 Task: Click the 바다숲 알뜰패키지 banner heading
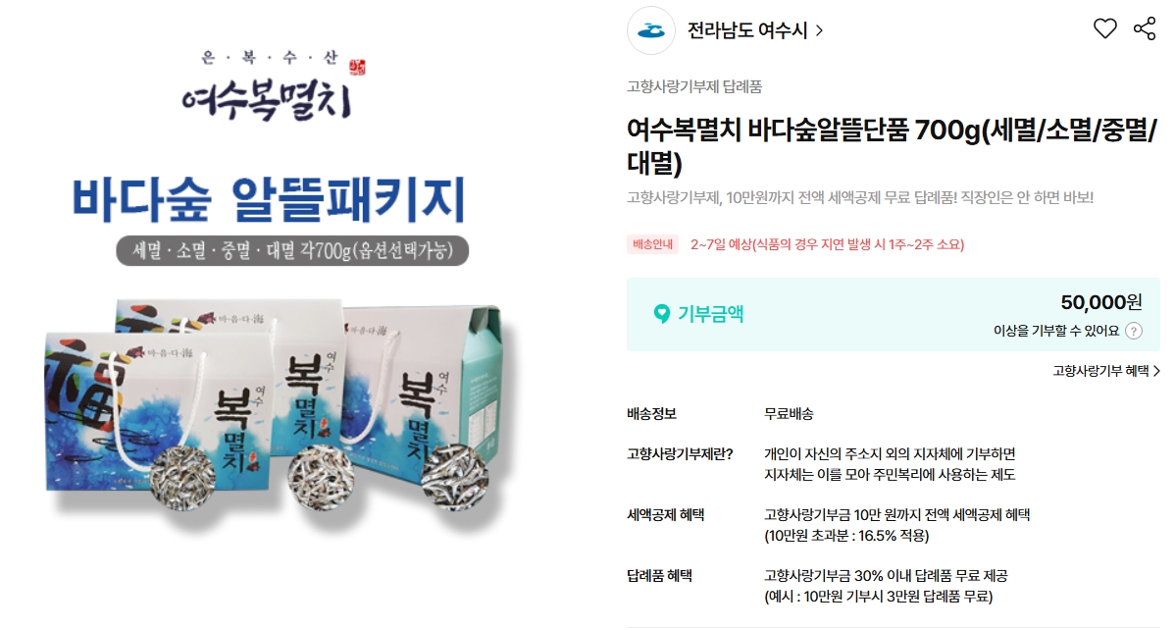pos(269,198)
